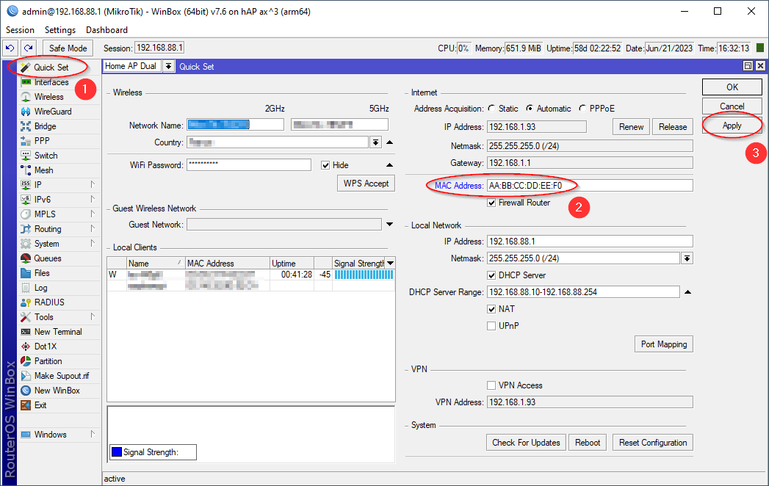Open the Dashboard menu
Screen dimensions: 769x486
pos(107,30)
